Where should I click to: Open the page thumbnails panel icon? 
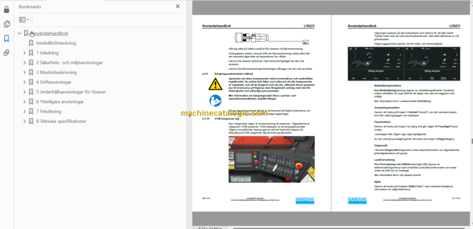tap(6, 24)
